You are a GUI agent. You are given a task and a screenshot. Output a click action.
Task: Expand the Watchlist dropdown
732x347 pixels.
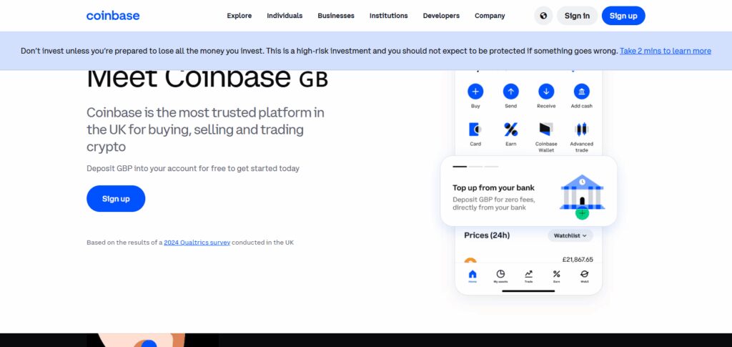570,236
